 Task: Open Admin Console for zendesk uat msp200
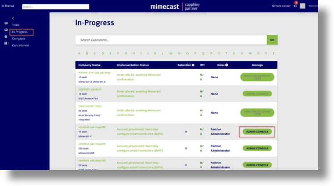257,148
